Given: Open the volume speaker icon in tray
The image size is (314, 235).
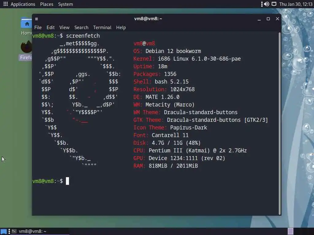Looking at the screenshot, I should (266, 4).
